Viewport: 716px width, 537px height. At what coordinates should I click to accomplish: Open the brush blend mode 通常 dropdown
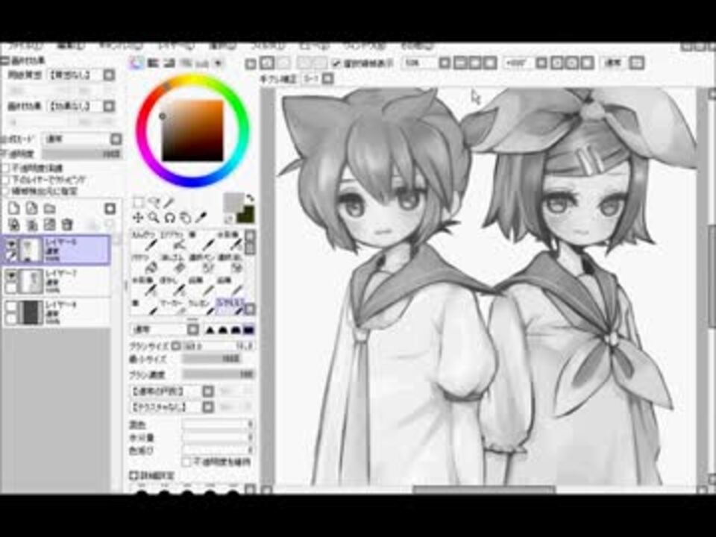[193, 329]
